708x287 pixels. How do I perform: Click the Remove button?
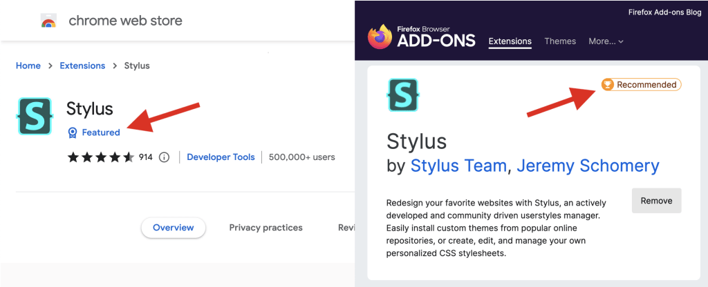tap(657, 201)
